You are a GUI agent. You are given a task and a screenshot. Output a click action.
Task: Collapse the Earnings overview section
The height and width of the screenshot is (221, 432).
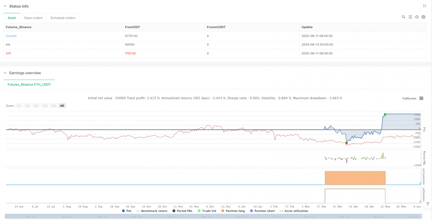5,73
